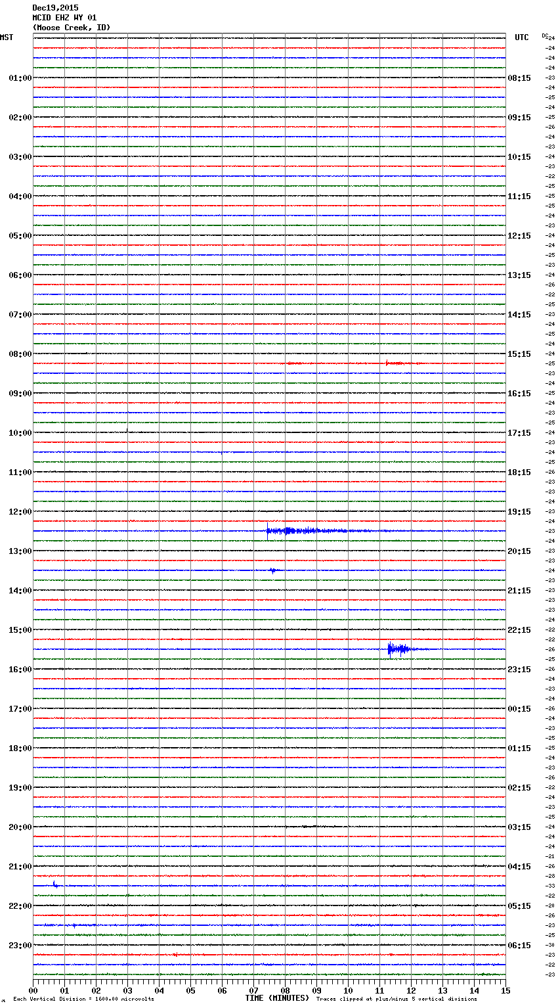Select the "23:15" UTC time label
The height and width of the screenshot is (1008, 558).
(519, 670)
